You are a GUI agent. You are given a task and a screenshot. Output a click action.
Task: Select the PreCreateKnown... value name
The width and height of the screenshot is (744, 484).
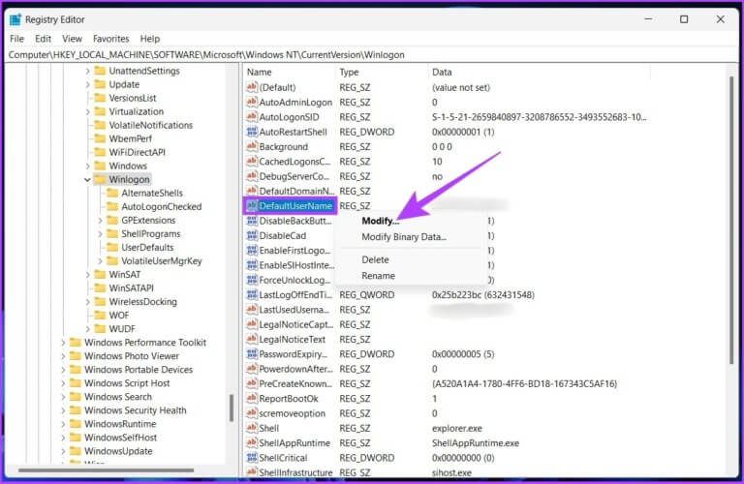(x=295, y=383)
